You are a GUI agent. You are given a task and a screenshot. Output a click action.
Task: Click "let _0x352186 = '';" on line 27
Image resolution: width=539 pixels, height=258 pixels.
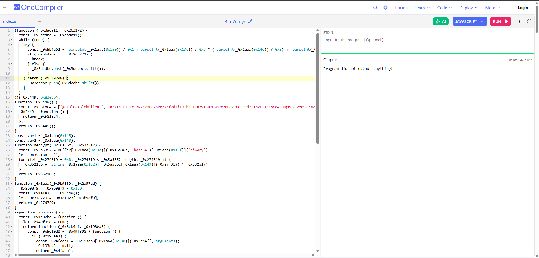39,155
